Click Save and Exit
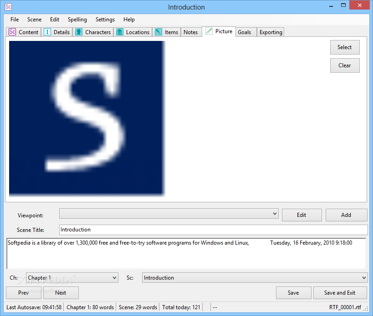Screen dimensions: 373x316 coord(340,293)
